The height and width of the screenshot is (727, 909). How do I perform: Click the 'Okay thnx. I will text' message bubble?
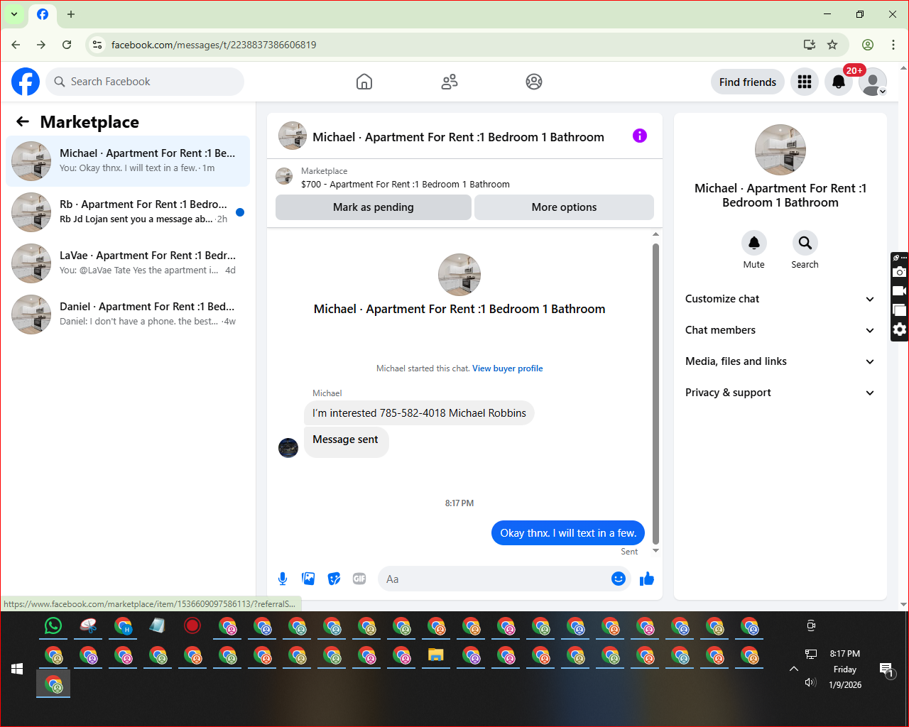[x=568, y=533]
